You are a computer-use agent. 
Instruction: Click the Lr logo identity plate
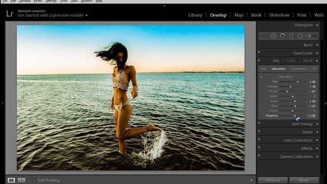[10, 14]
